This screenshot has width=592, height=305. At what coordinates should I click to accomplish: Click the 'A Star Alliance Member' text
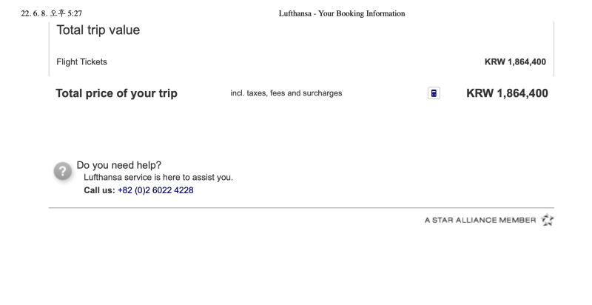tap(480, 220)
